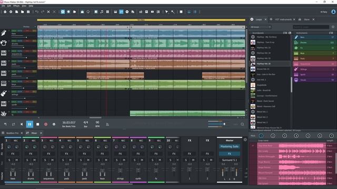Viewport: 337px width, 189px height.
Task: Open playback settings gear in transport bar
Action: [54, 124]
